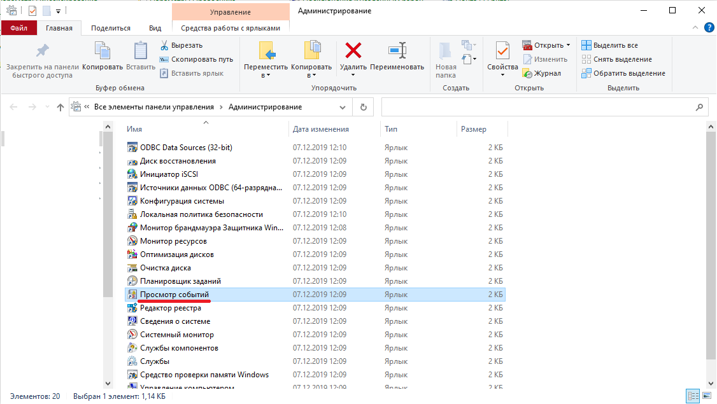717x404 pixels.
Task: Click the Properties icon in quick access toolbar
Action: click(32, 11)
